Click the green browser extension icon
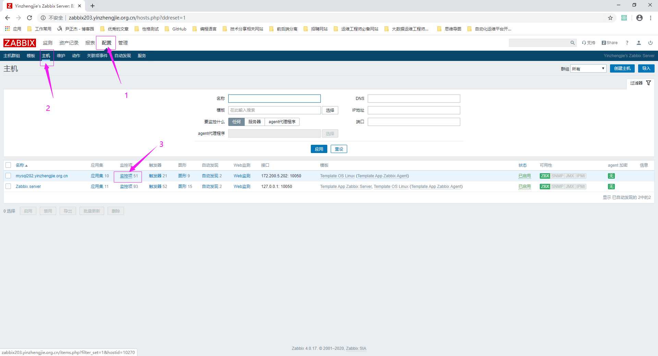This screenshot has width=658, height=356. click(624, 18)
